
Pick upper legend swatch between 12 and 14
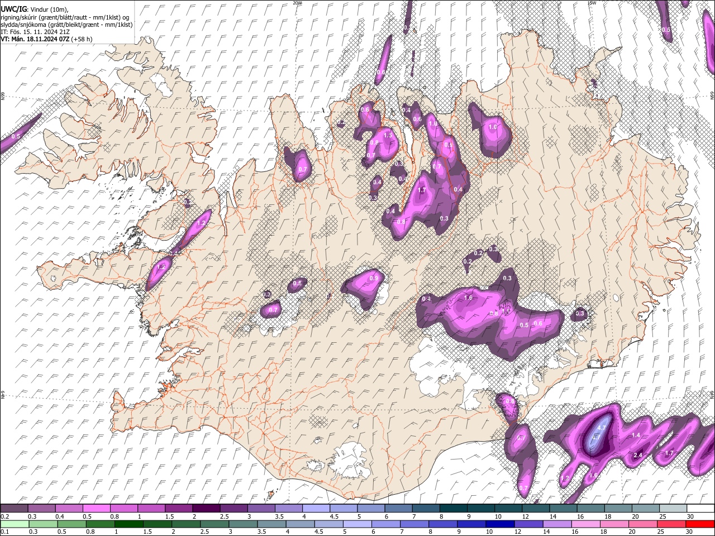(535, 508)
